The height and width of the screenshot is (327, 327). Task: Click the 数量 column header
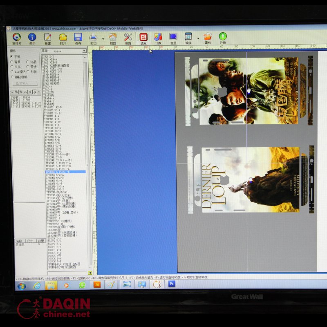41,241
